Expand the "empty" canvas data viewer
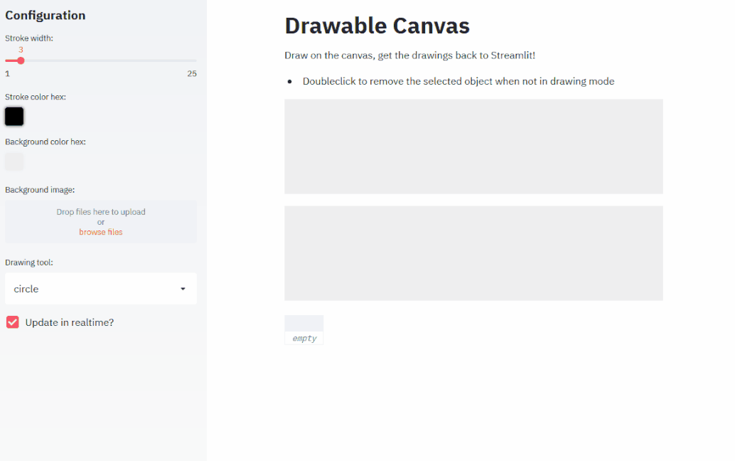 304,329
